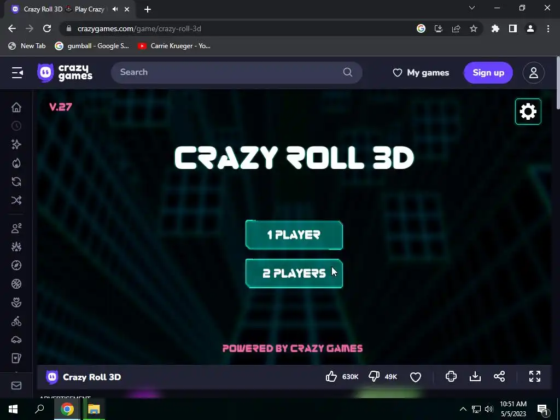Click the download icon in game bar
The width and height of the screenshot is (560, 420).
pyautogui.click(x=475, y=376)
